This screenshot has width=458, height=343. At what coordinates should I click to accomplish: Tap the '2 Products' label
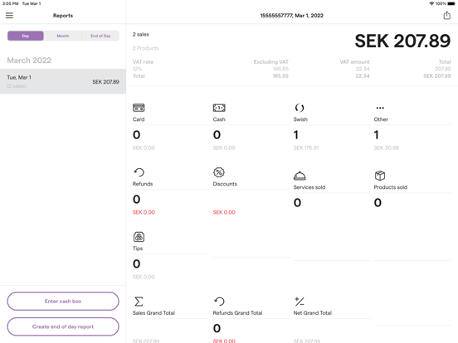146,48
